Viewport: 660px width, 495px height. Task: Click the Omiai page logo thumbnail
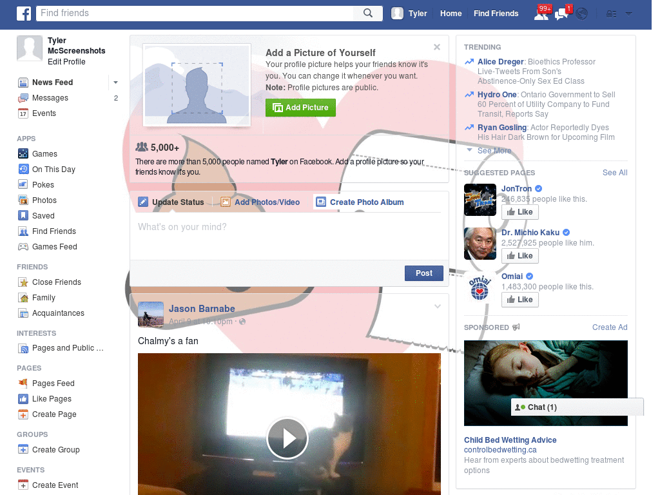480,287
